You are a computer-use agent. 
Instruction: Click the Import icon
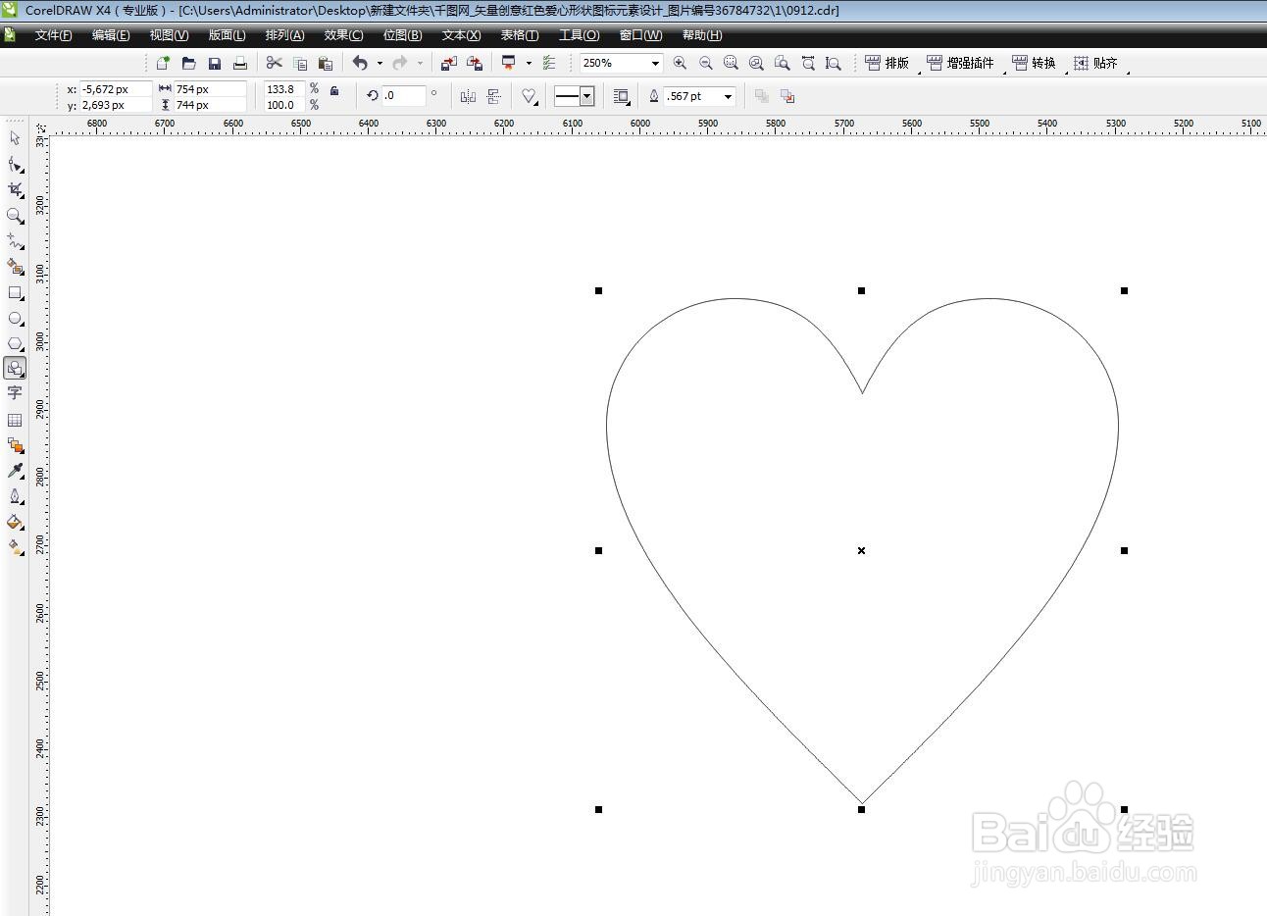(x=448, y=63)
